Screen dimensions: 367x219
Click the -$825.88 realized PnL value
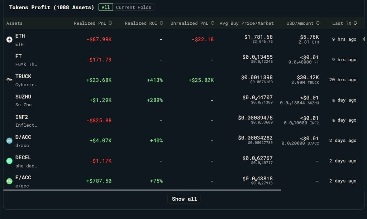pyautogui.click(x=99, y=120)
